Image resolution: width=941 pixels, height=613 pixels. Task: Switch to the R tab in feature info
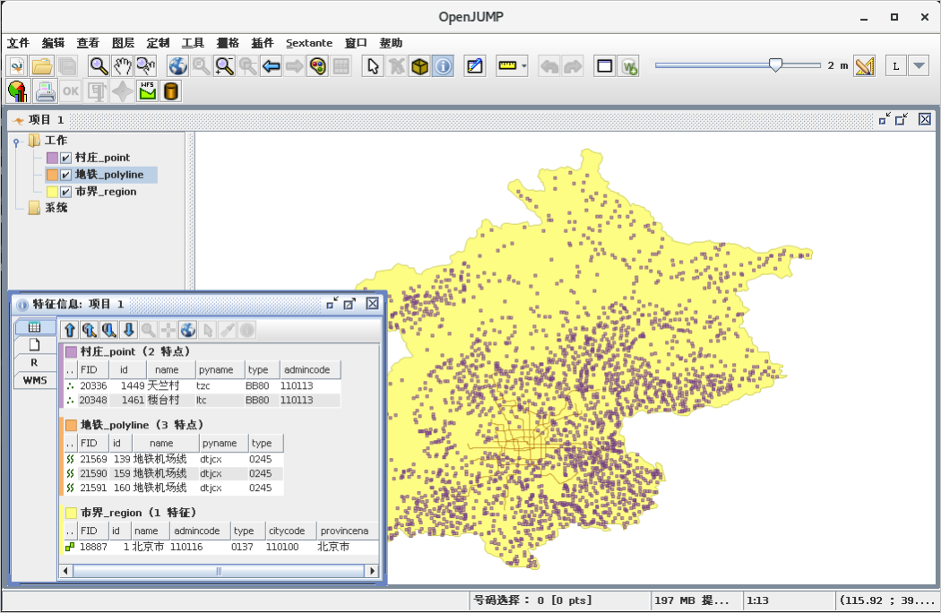[35, 363]
